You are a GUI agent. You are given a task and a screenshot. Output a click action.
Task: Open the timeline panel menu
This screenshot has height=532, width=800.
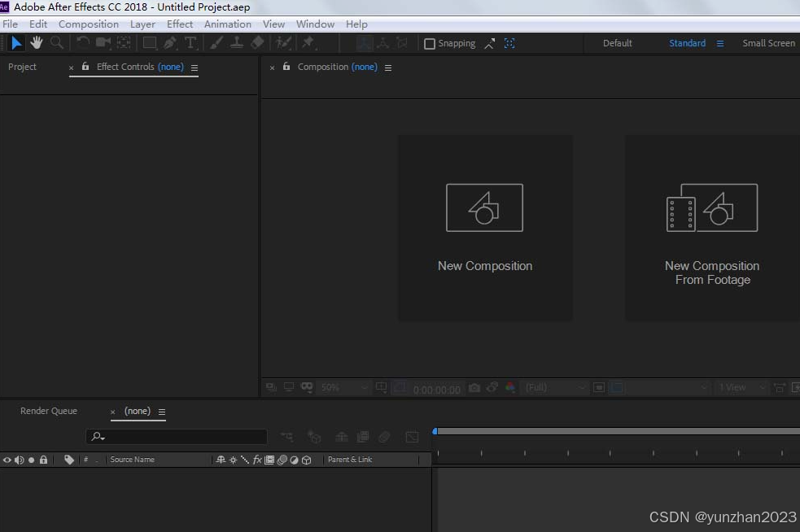click(162, 412)
